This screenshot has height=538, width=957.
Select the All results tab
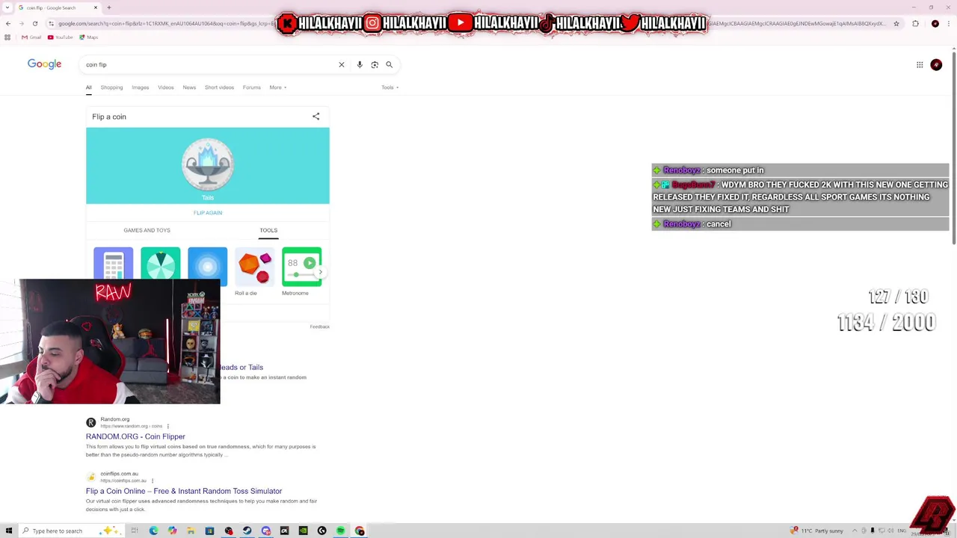(x=88, y=87)
